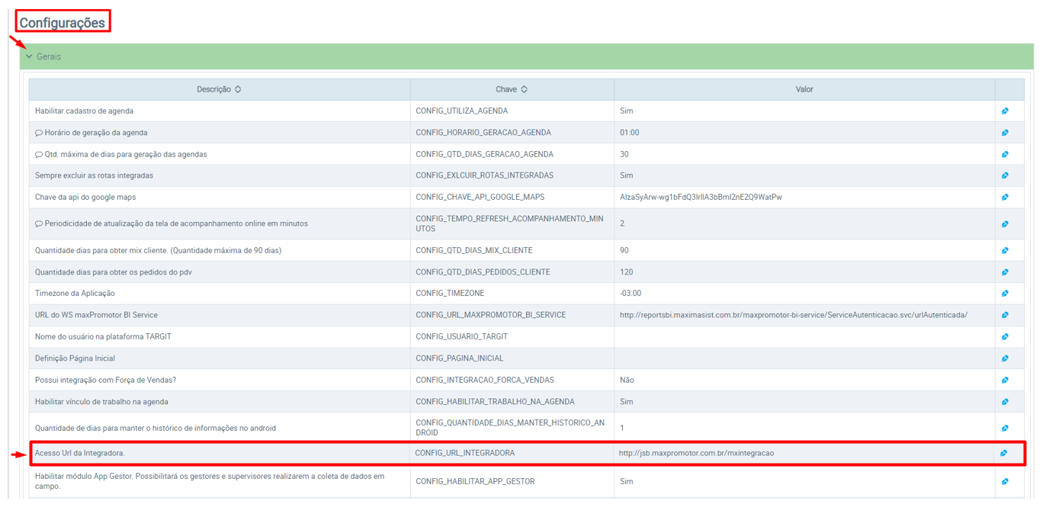Image resolution: width=1046 pixels, height=514 pixels.
Task: Edit the CONFIG_HORARIO_GERACAO_AGENDA row value
Action: (x=1005, y=133)
